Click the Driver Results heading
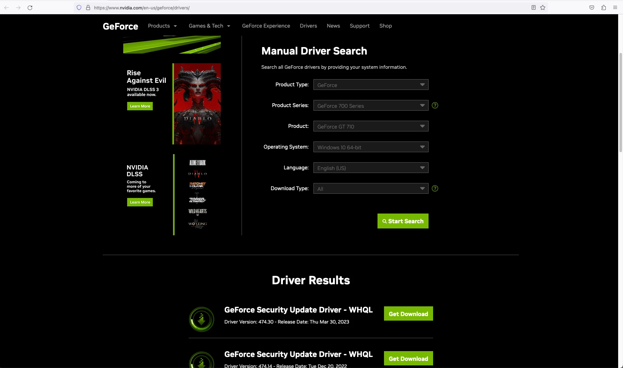The image size is (623, 368). point(311,280)
